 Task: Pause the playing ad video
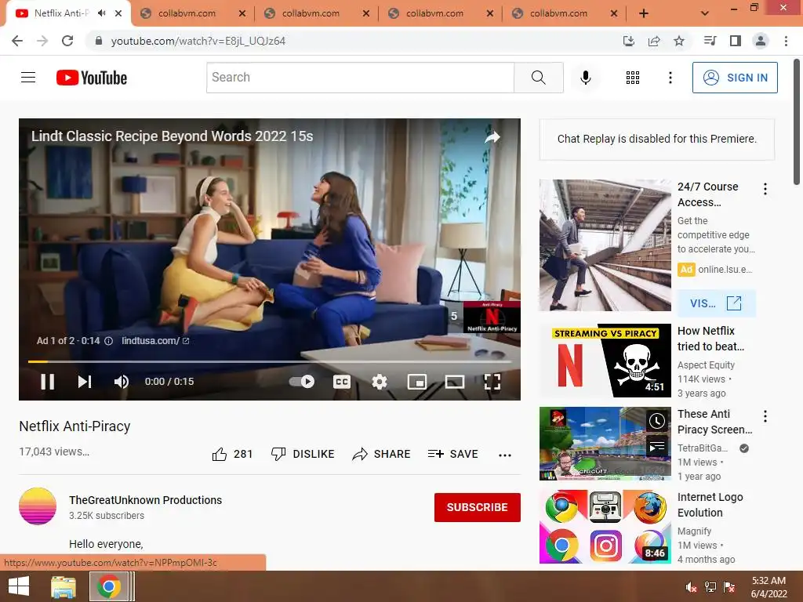[x=48, y=382]
